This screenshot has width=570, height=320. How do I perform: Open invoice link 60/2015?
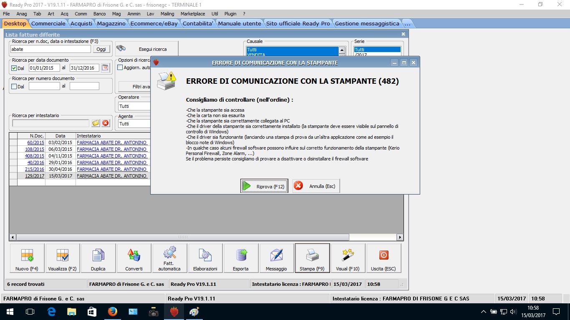36,142
